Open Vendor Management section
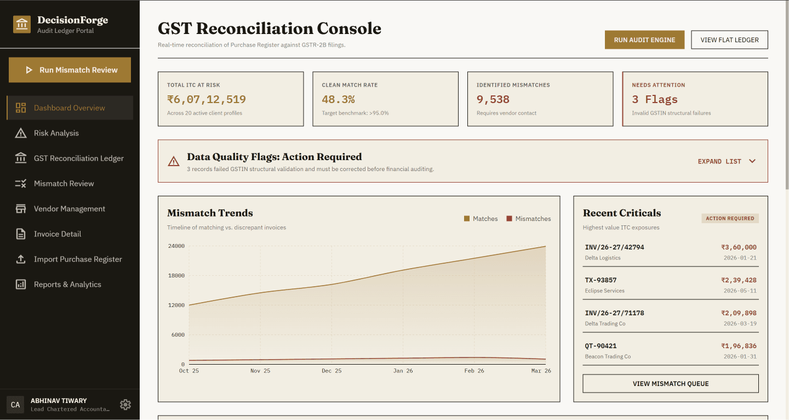 [70, 209]
